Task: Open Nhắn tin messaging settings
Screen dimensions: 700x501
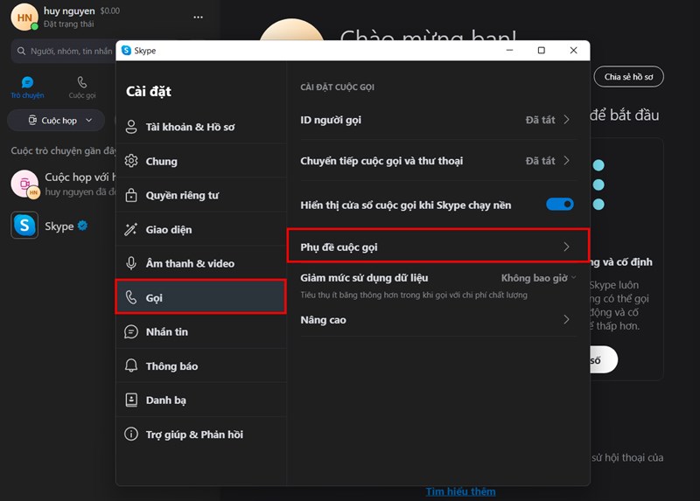Action: point(201,331)
